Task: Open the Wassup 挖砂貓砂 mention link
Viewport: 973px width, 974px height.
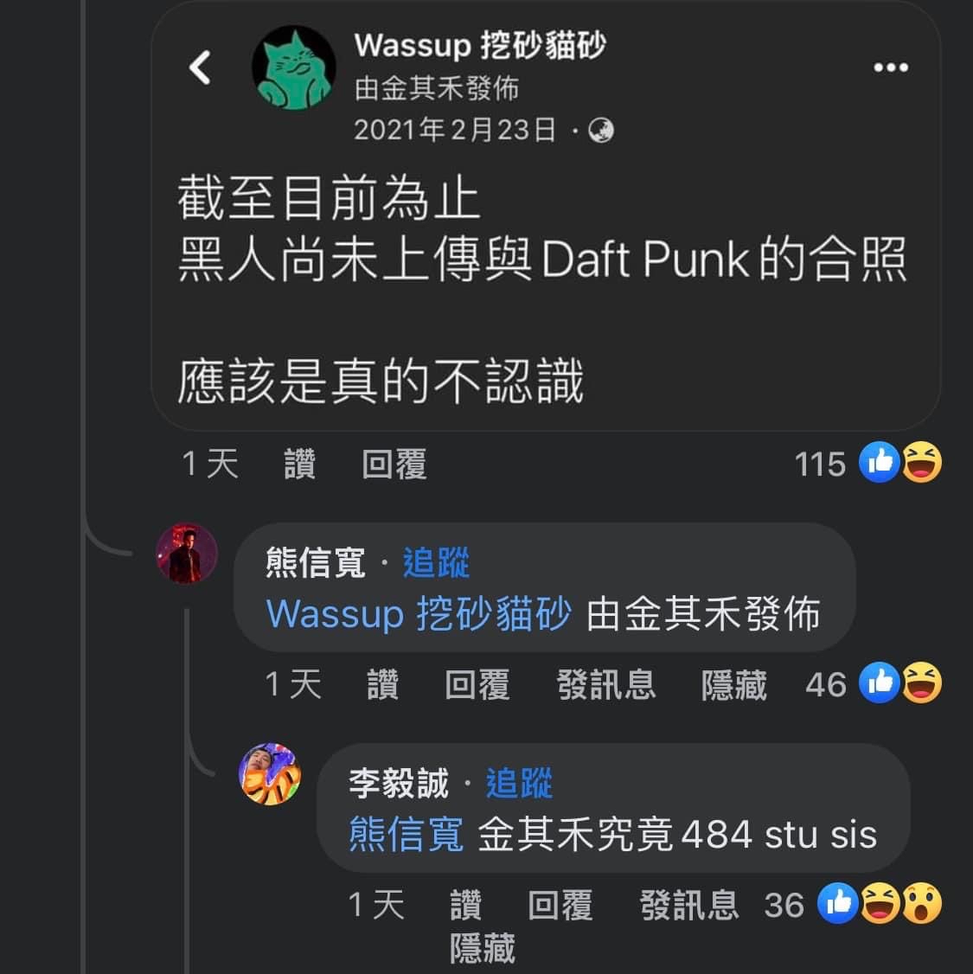Action: tap(419, 613)
